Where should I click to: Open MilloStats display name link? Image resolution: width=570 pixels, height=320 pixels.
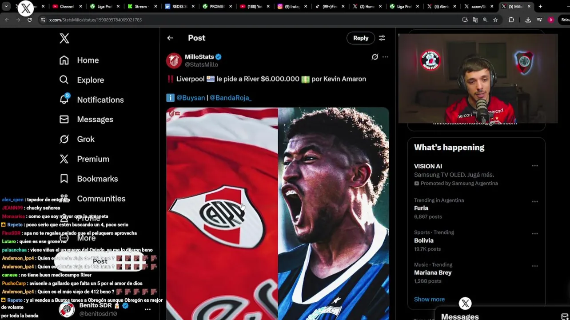pyautogui.click(x=199, y=57)
